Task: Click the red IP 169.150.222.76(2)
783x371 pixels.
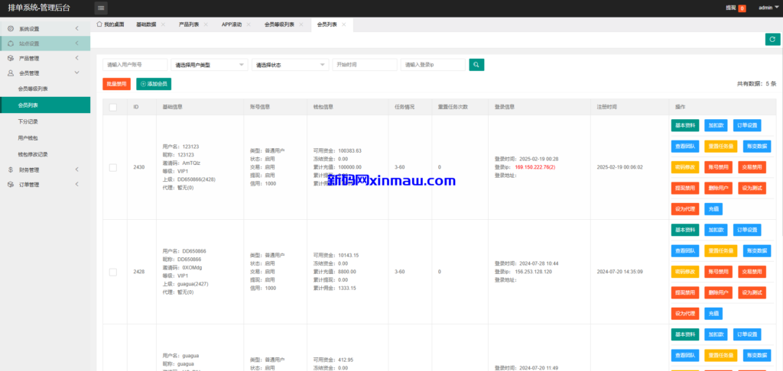Action: [534, 167]
